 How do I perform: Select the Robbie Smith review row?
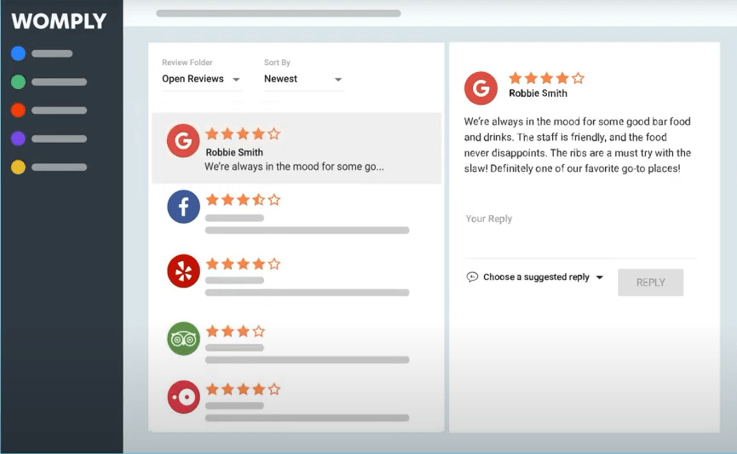(x=297, y=148)
